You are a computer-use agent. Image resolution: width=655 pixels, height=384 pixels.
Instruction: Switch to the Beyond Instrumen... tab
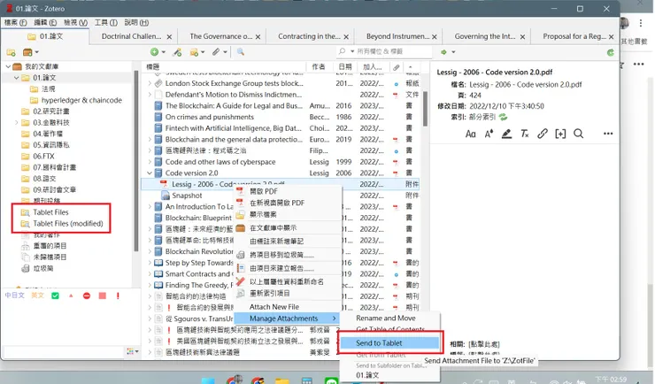[x=397, y=36]
